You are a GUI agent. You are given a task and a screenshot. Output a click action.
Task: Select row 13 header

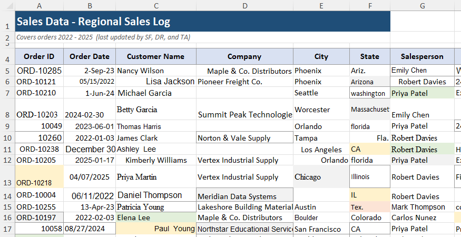[x=7, y=176]
